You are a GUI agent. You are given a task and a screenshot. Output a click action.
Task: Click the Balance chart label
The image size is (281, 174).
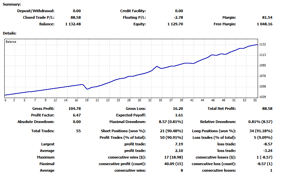11,42
